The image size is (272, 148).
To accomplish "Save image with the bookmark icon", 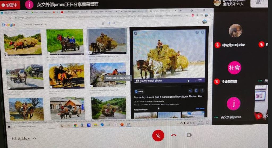I will coord(196,91).
